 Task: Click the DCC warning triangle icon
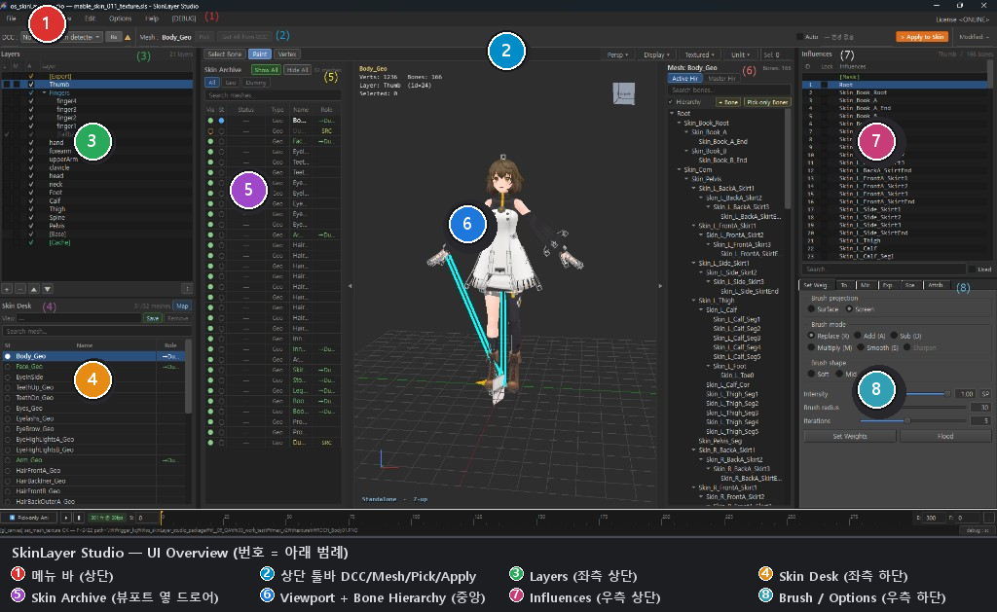click(x=128, y=38)
